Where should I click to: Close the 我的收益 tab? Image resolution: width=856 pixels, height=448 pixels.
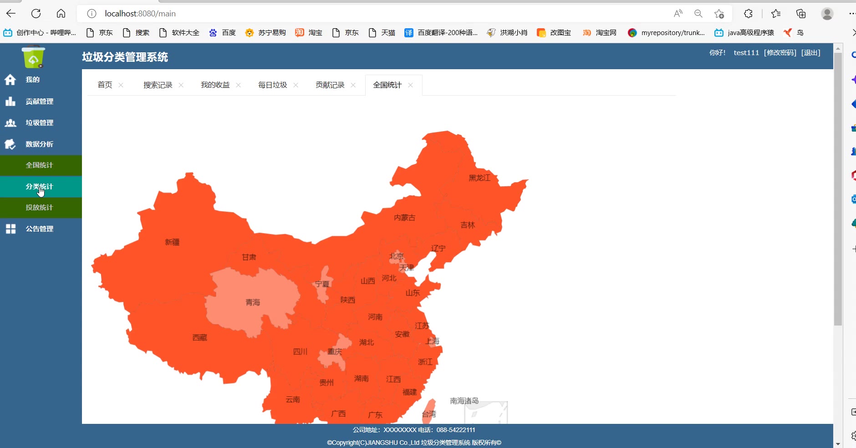click(238, 85)
